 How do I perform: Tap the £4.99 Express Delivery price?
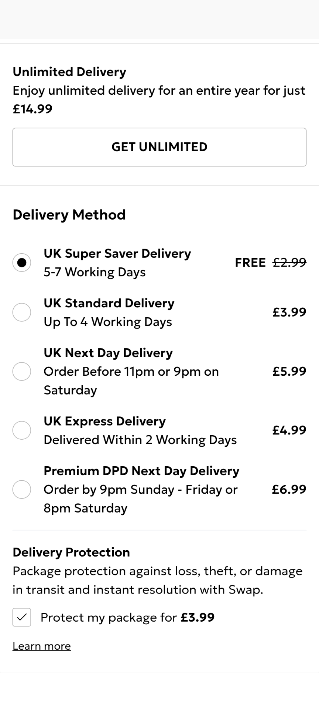289,430
